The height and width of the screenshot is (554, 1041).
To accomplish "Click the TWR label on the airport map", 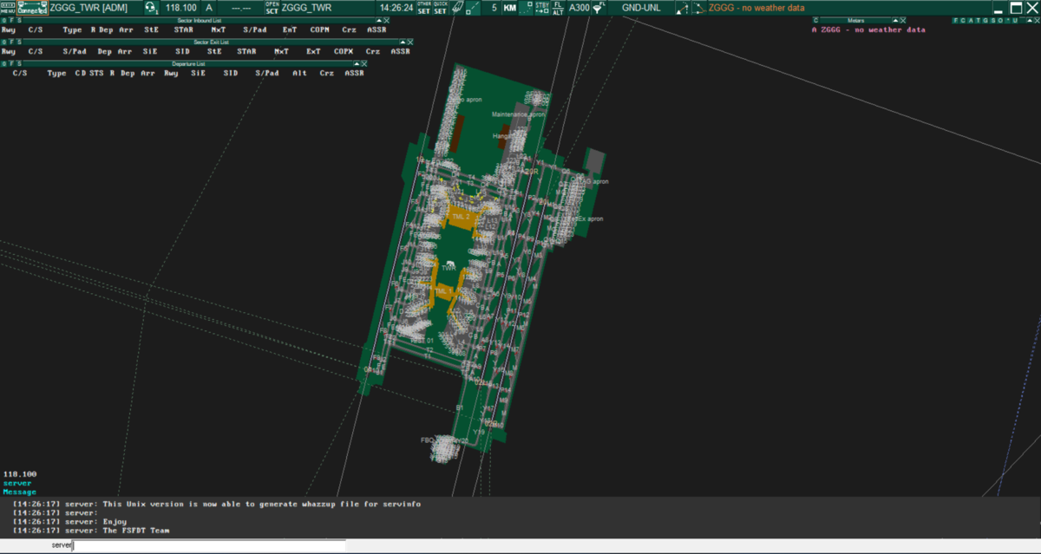I will tap(448, 269).
